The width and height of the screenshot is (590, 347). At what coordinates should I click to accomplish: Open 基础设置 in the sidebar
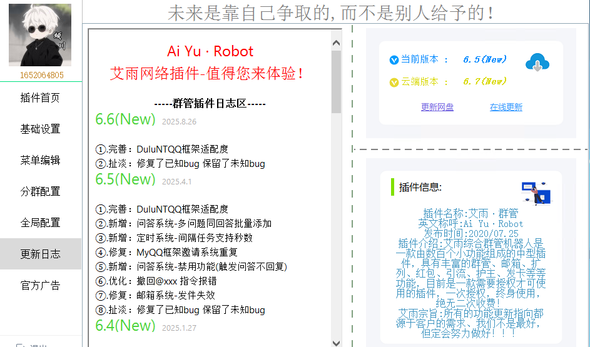[x=41, y=129]
